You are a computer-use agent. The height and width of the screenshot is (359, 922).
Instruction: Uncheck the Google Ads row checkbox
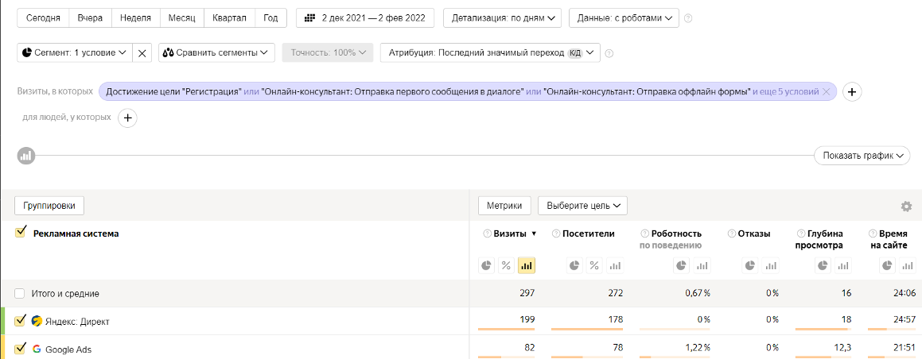pyautogui.click(x=20, y=349)
